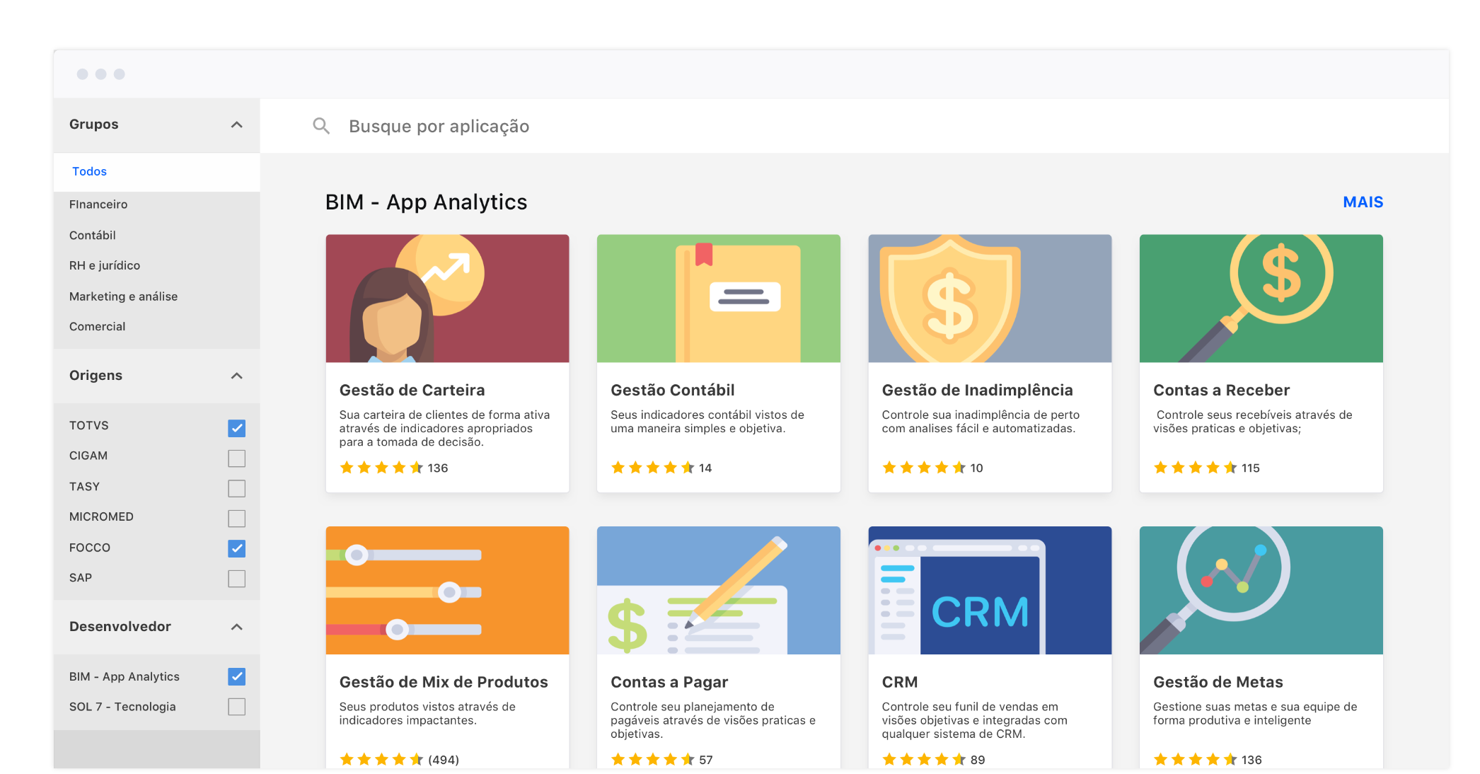
Task: Uncheck the FOCCO origin checkbox
Action: (x=237, y=548)
